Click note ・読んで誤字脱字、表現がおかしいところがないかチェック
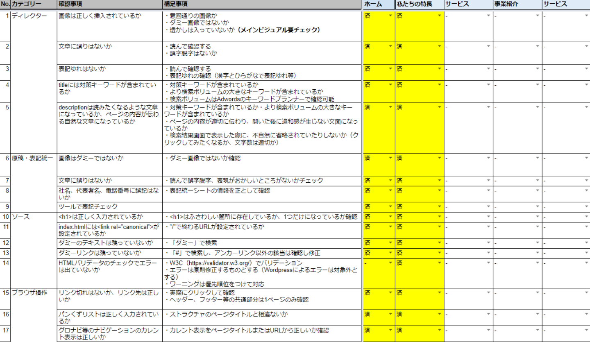Screen dimensions: 590x342 click(261, 181)
